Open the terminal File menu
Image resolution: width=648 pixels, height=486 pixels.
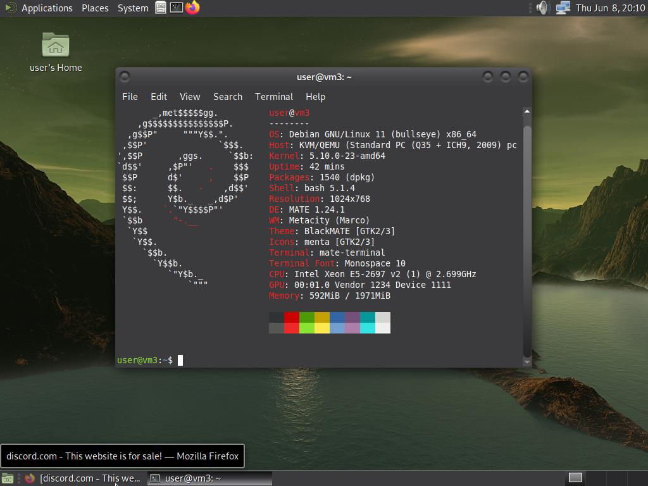pyautogui.click(x=130, y=97)
